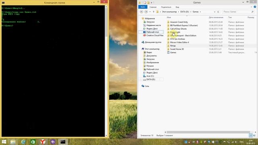Sort by the Тип column header
This screenshot has height=145, width=258.
coord(230,17)
